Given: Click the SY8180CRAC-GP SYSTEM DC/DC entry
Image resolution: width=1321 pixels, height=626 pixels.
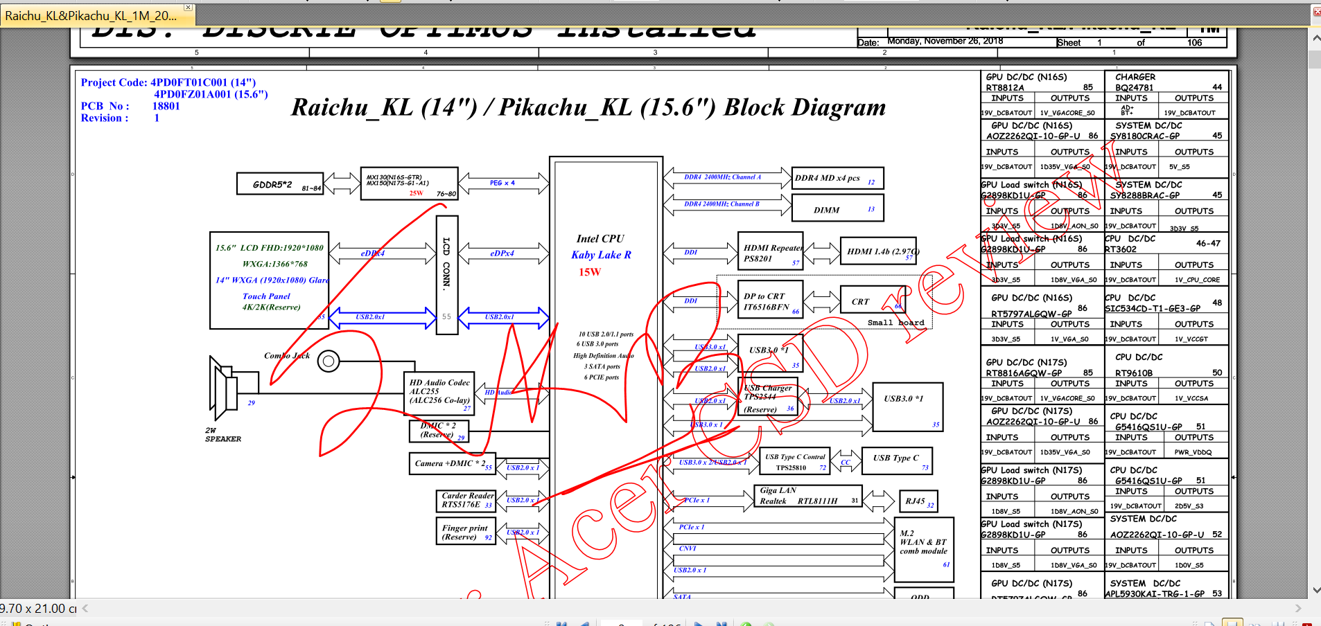Looking at the screenshot, I should (x=1167, y=131).
